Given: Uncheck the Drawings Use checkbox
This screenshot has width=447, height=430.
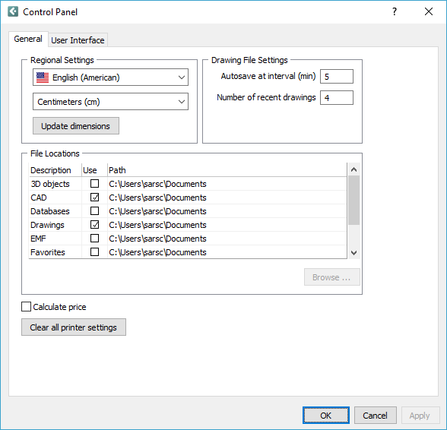Looking at the screenshot, I should tap(94, 225).
